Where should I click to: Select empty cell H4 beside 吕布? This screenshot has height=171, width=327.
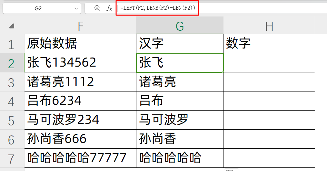pyautogui.click(x=269, y=101)
